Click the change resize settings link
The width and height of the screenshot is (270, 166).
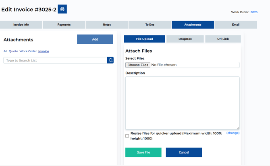[x=233, y=133]
